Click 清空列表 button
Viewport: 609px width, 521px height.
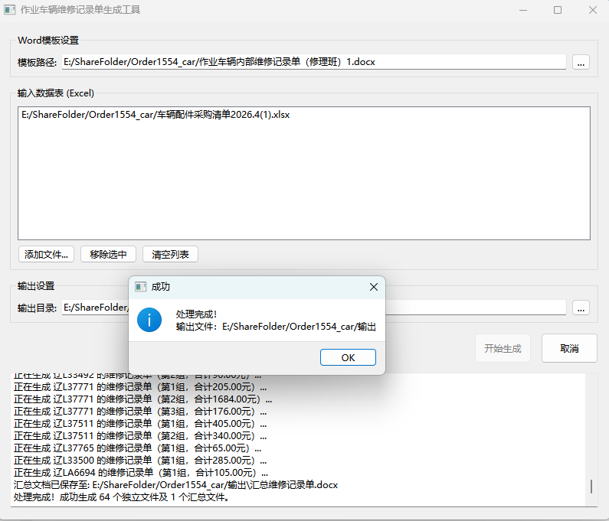click(170, 255)
